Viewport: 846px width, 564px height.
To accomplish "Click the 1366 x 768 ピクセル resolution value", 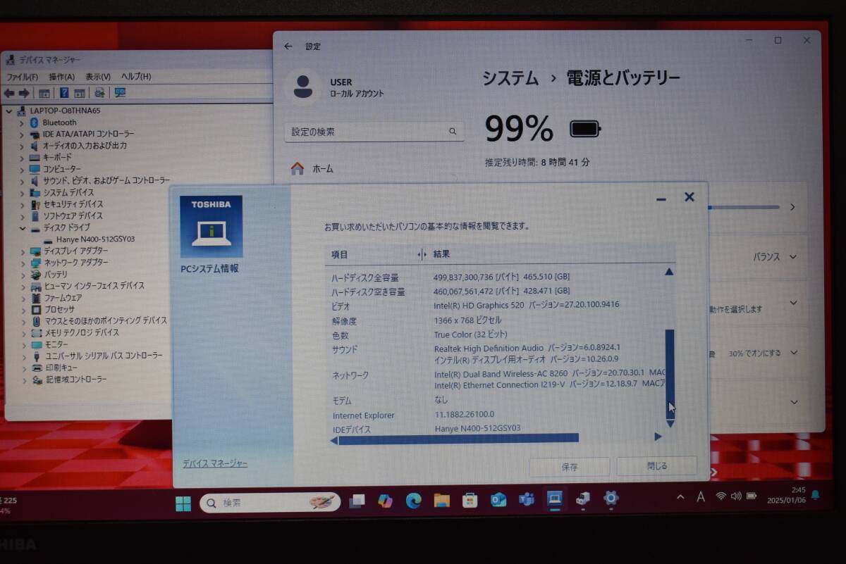I will point(467,320).
